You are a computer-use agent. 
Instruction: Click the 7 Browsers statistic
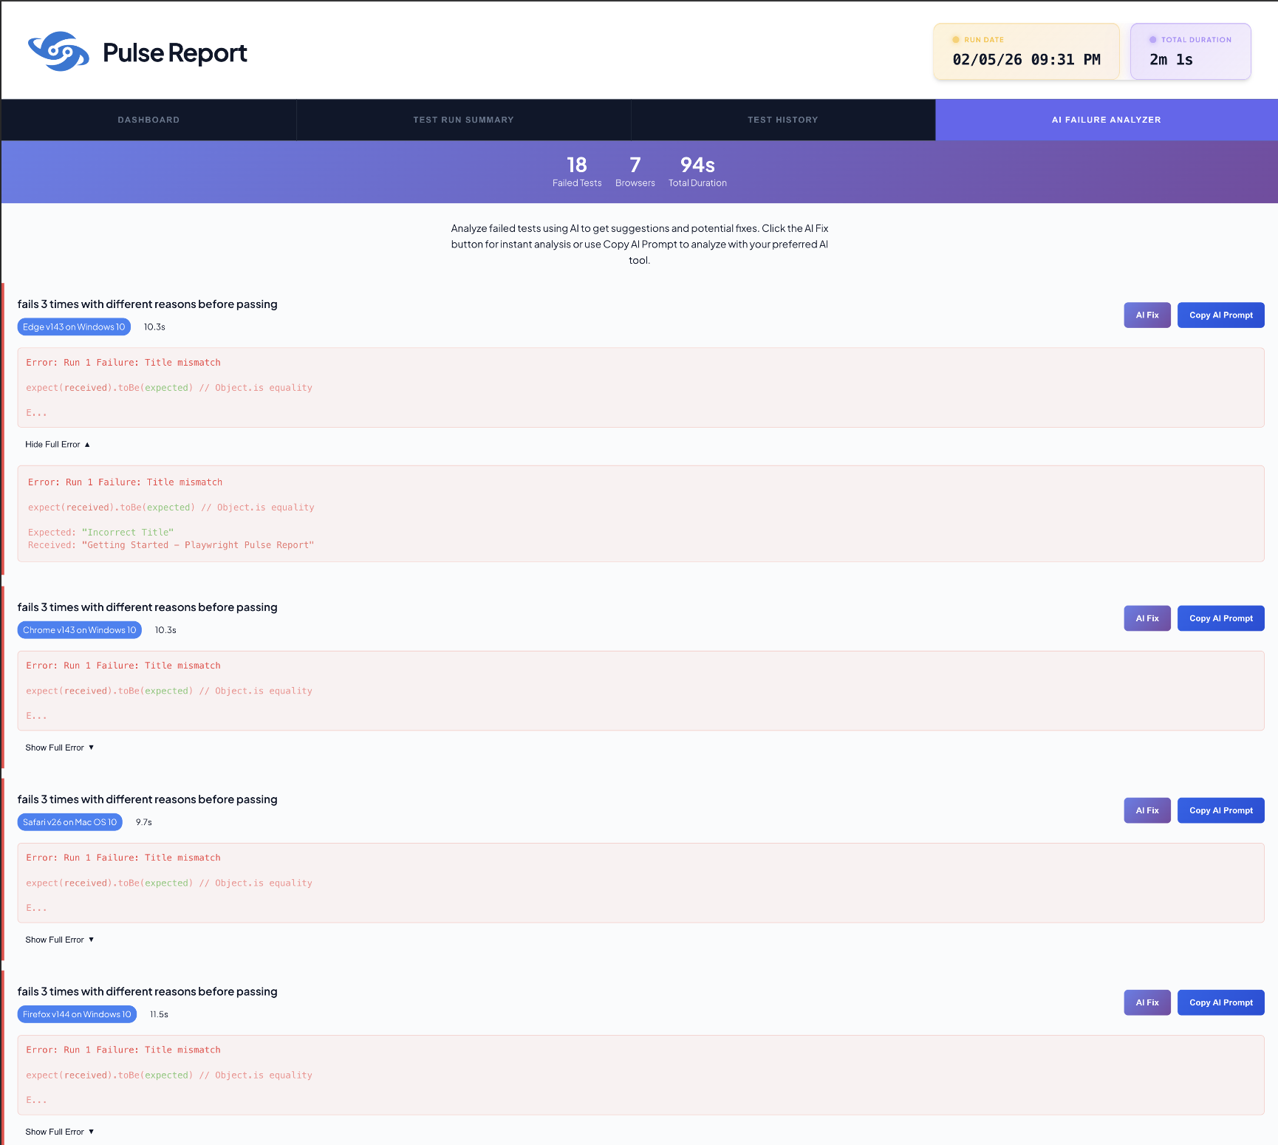coord(635,171)
